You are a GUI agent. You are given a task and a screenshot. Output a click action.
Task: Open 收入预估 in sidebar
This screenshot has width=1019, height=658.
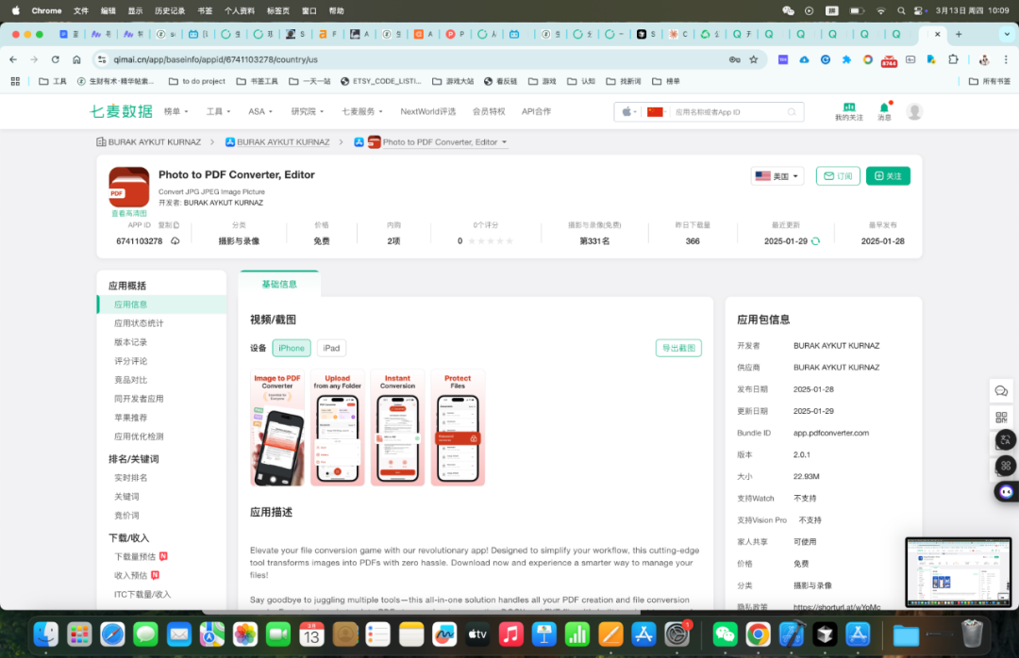[x=130, y=575]
